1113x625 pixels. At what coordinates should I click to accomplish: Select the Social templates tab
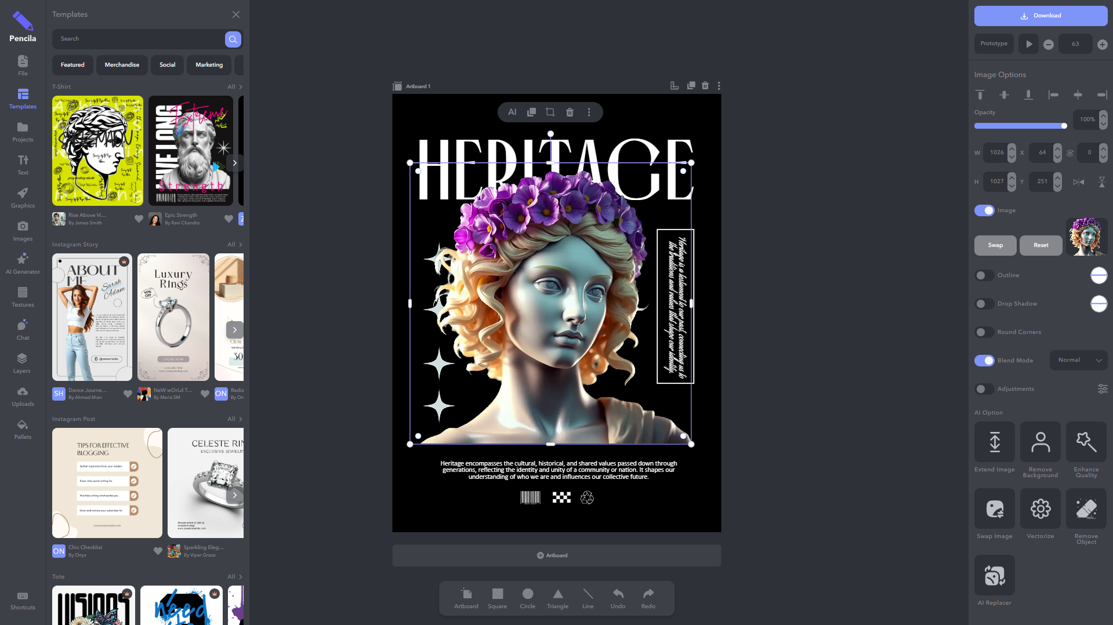(167, 64)
